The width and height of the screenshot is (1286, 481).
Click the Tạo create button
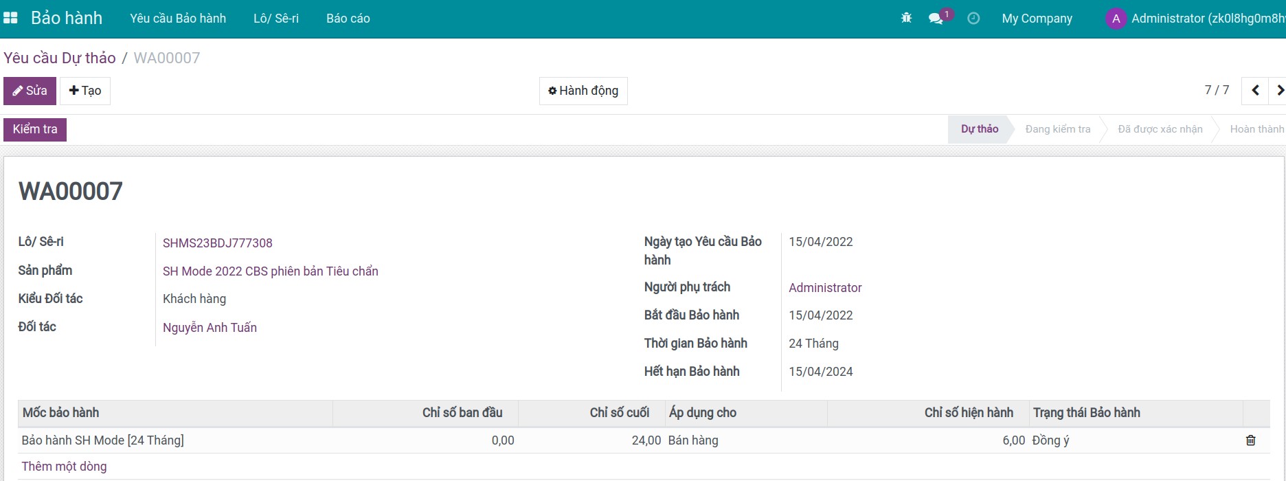point(85,91)
